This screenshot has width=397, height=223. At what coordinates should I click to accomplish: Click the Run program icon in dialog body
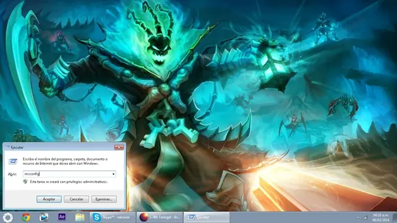coord(12,161)
